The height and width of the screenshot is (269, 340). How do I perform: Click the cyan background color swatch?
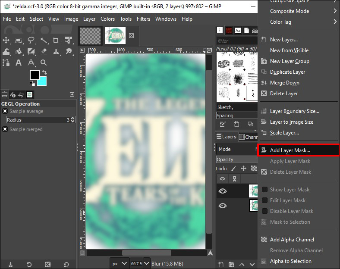point(43,82)
